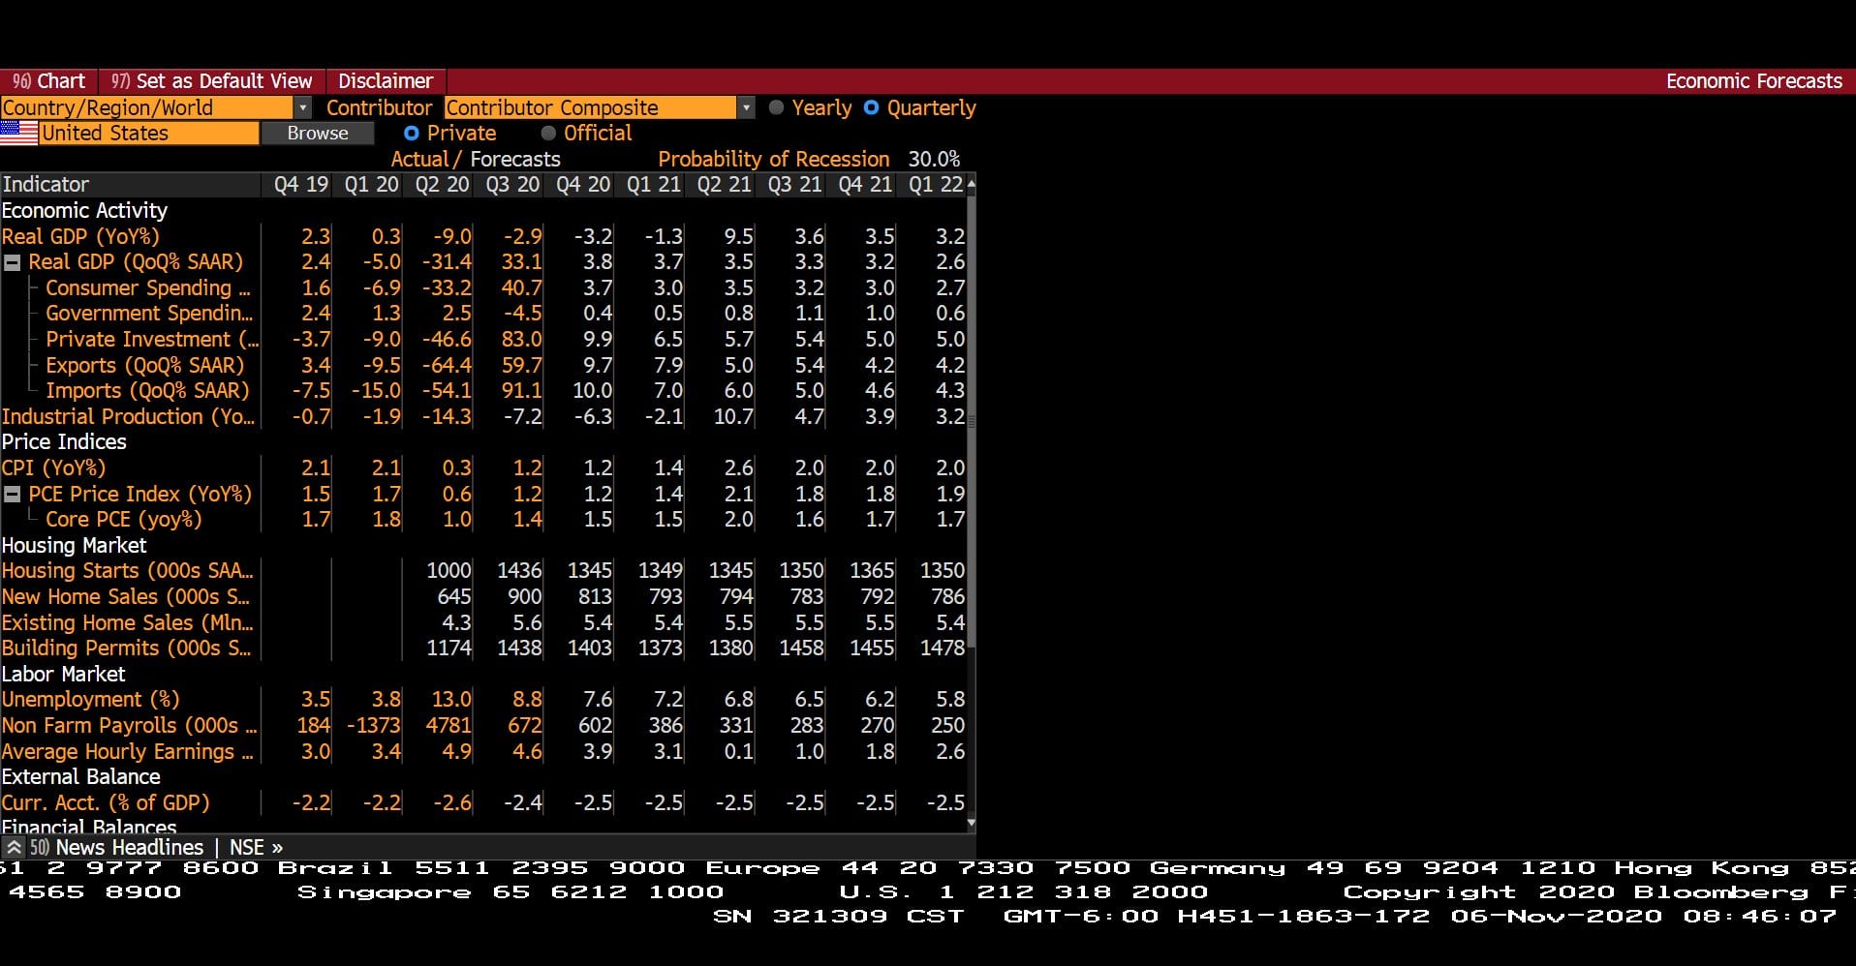Select the Government Spending indicator row
Screen dimensions: 1856x966
[x=149, y=314]
